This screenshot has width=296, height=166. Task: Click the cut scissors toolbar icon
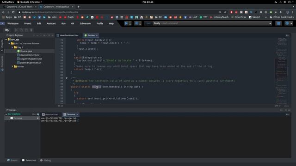coord(16,30)
